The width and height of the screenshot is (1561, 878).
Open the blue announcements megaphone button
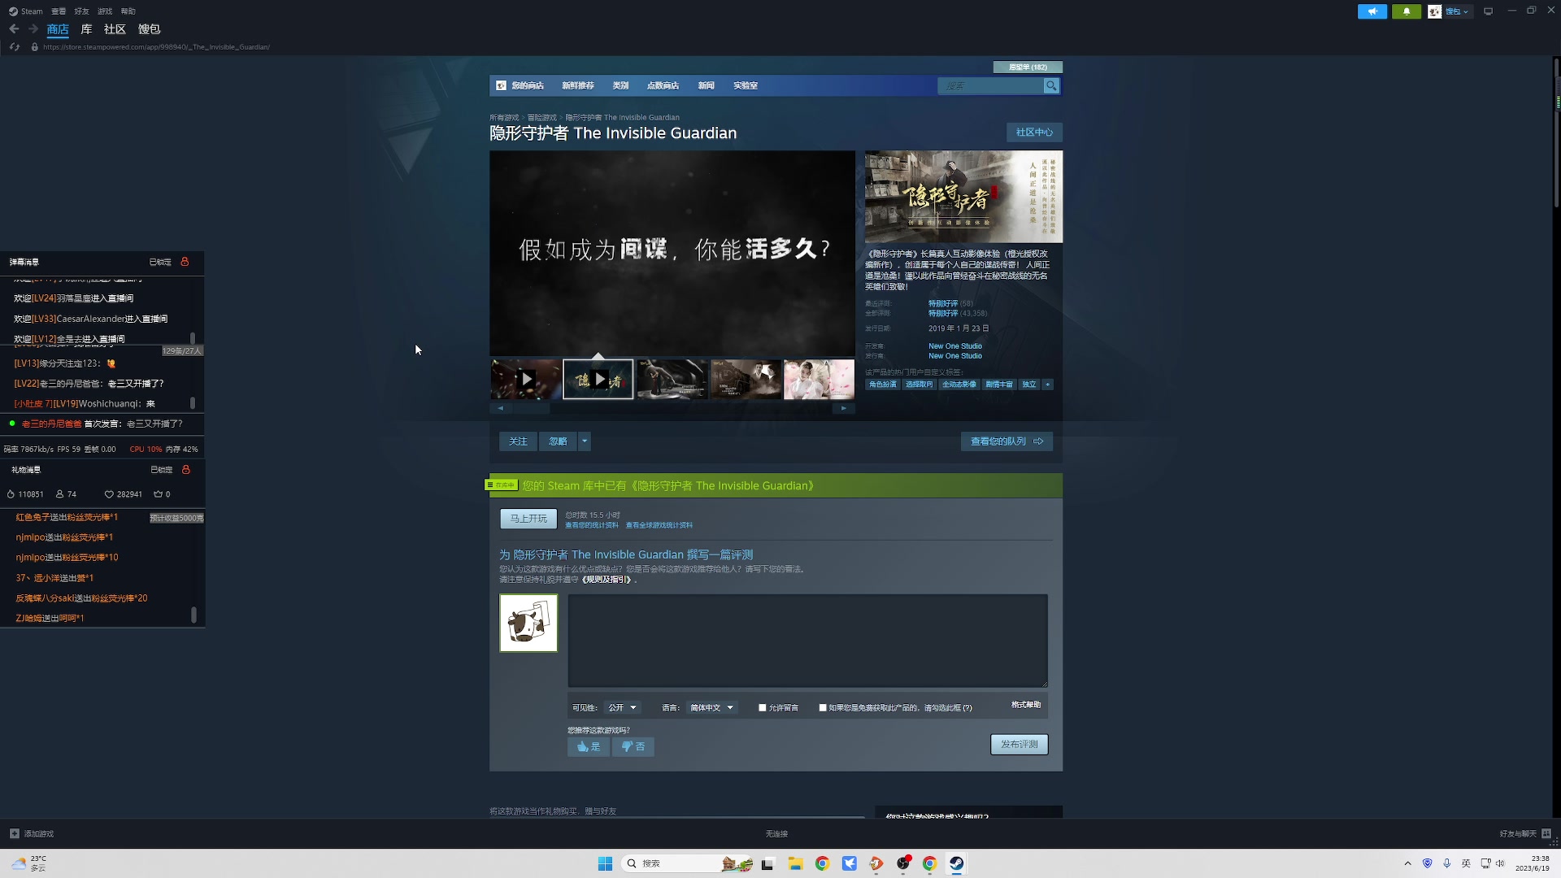click(x=1372, y=11)
